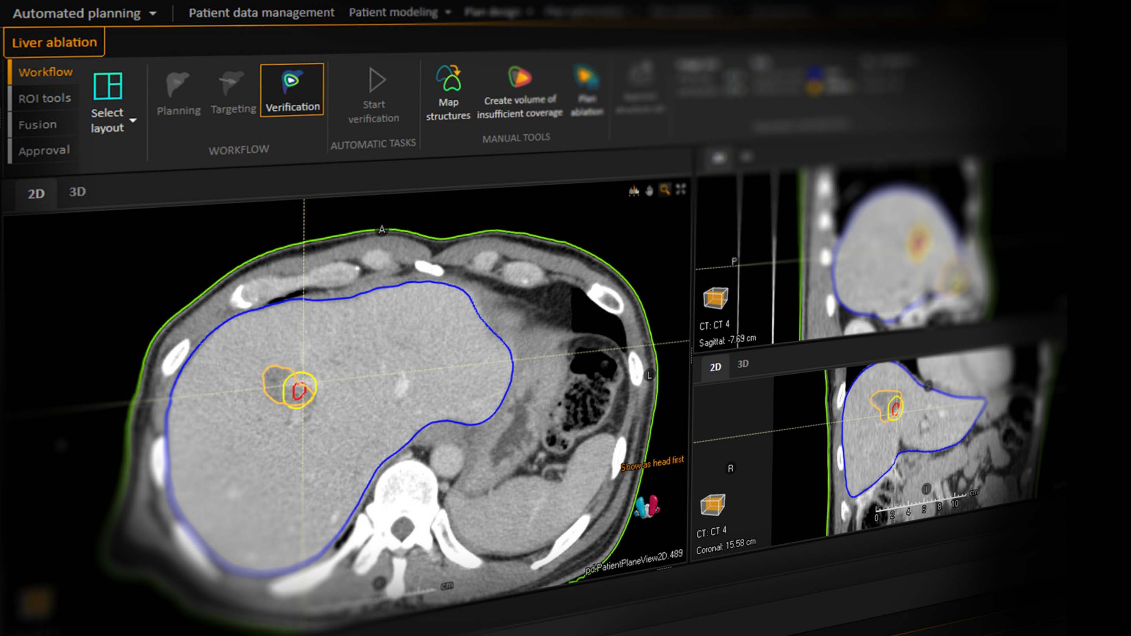Expand the Patient modeling menu arrow

tap(448, 12)
